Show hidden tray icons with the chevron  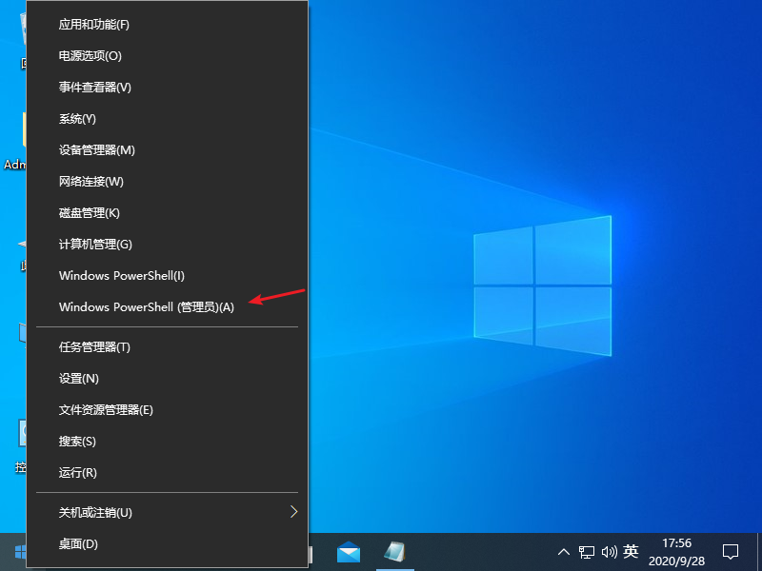(x=564, y=551)
